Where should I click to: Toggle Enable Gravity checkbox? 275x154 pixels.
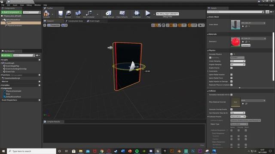[231, 68]
